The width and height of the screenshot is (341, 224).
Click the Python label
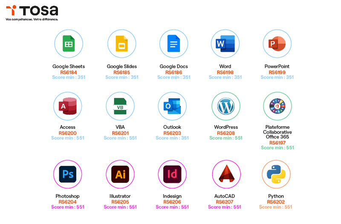pyautogui.click(x=276, y=196)
